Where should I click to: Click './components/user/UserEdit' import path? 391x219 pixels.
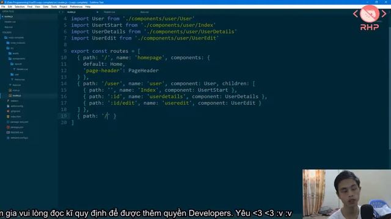click(x=177, y=38)
